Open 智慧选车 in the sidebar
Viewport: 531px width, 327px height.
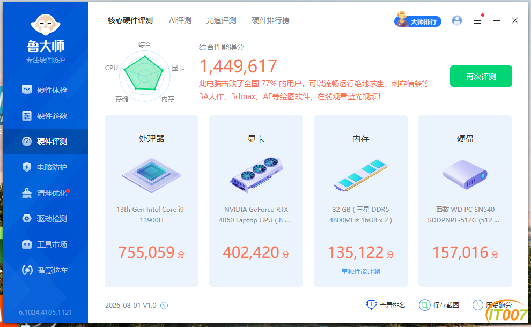(46, 270)
